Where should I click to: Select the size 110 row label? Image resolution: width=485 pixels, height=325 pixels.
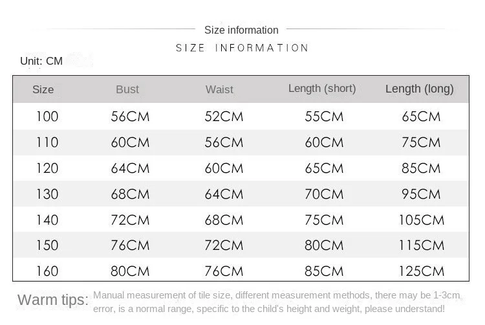47,142
